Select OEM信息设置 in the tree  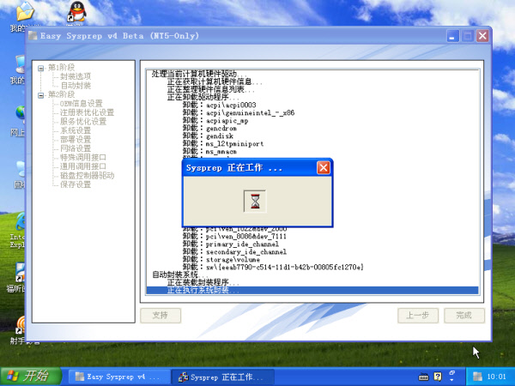(x=82, y=104)
